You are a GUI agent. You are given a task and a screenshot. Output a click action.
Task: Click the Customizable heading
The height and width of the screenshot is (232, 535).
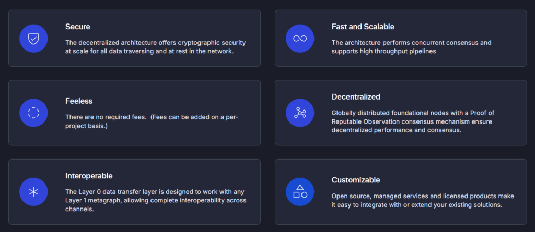tap(356, 180)
